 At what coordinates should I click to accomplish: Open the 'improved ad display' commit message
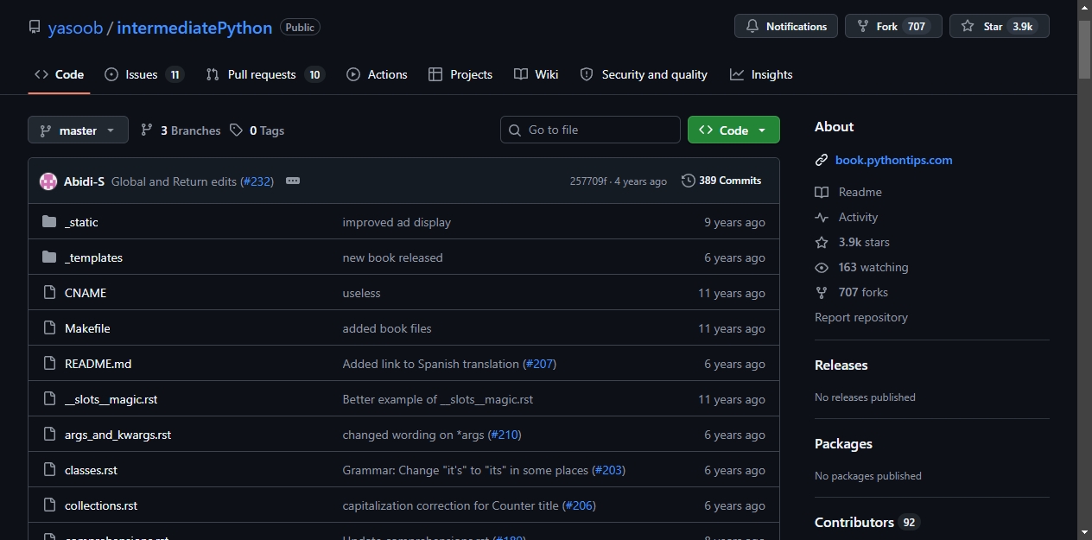pyautogui.click(x=397, y=222)
